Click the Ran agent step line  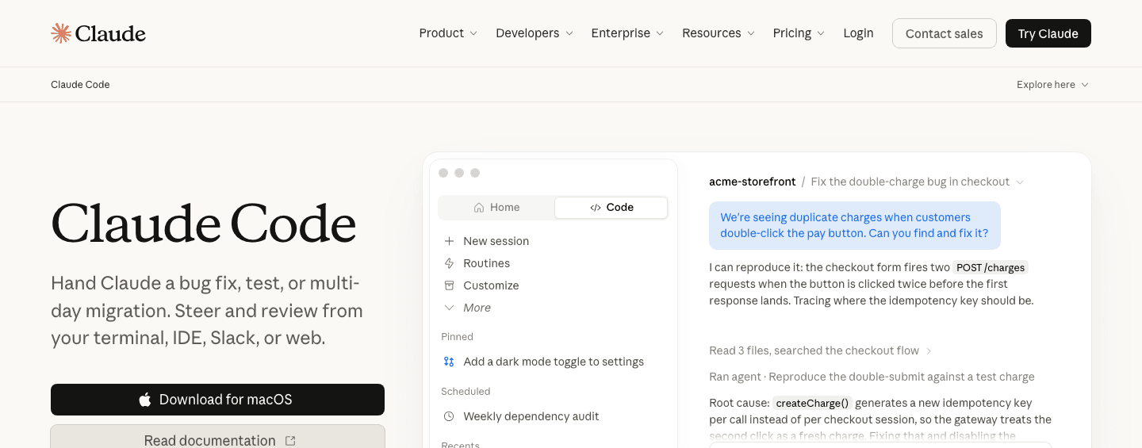coord(872,377)
